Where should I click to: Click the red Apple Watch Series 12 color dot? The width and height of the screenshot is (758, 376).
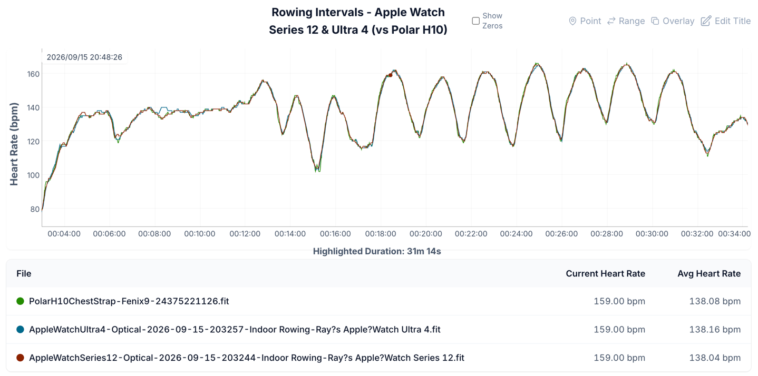[20, 358]
